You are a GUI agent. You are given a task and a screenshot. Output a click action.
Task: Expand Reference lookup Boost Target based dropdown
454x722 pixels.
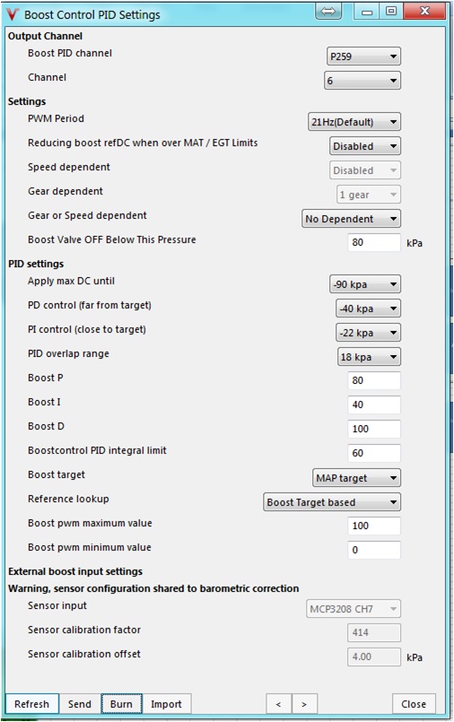(331, 502)
